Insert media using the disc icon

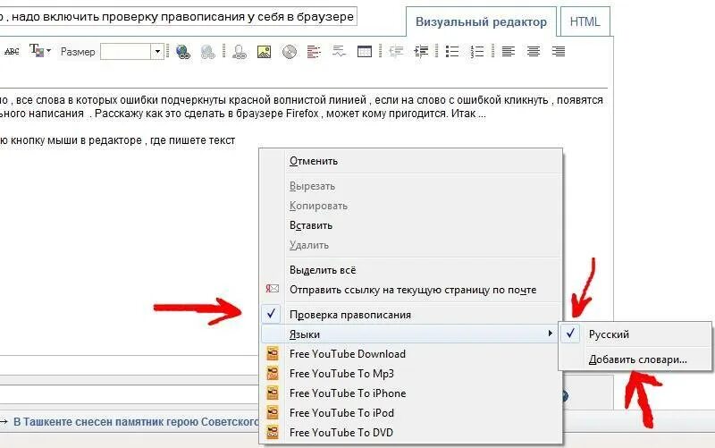click(x=289, y=52)
